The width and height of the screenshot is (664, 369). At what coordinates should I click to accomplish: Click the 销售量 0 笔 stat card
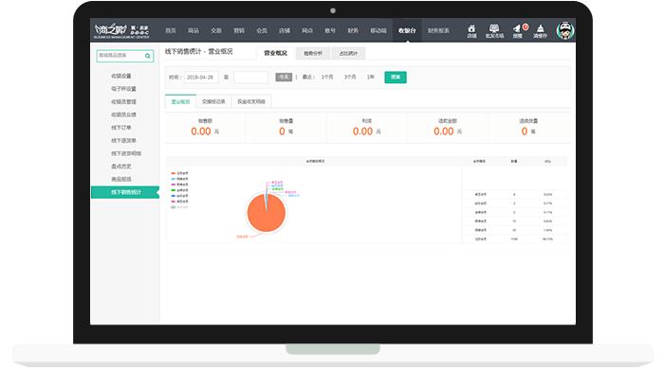tap(286, 128)
